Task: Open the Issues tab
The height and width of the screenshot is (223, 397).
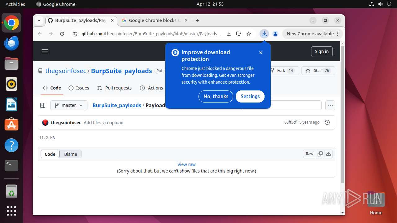Action: point(79,88)
